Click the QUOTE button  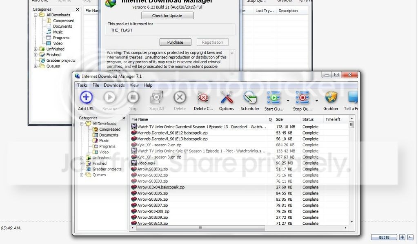click(384, 237)
